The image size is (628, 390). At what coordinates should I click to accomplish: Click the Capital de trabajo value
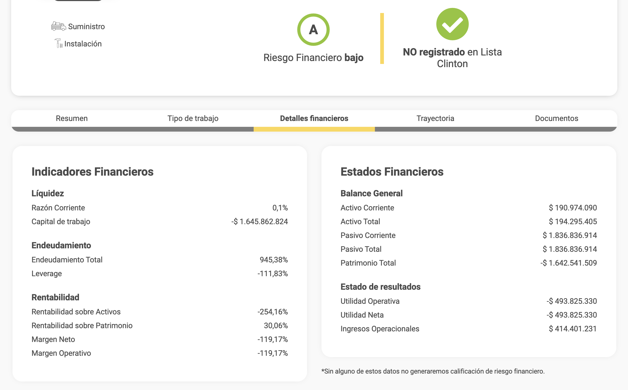point(259,222)
